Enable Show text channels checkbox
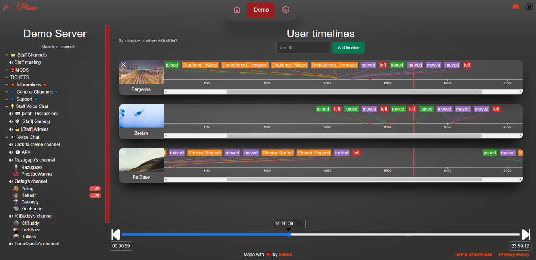Screen dimensions: 536x260 click(x=37, y=47)
